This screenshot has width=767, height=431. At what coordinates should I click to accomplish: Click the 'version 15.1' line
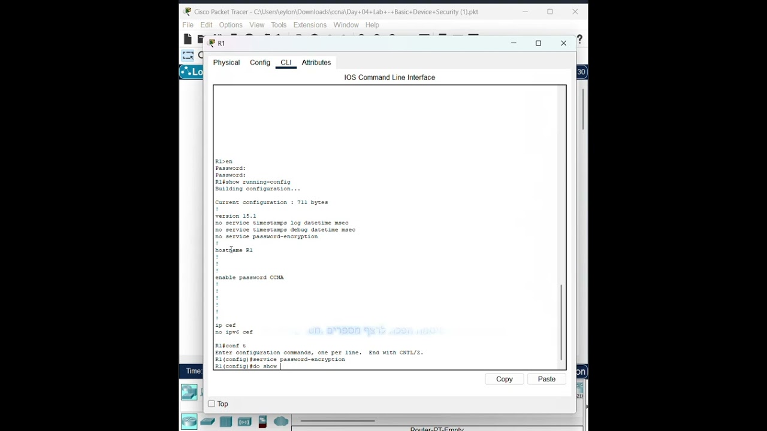(235, 216)
